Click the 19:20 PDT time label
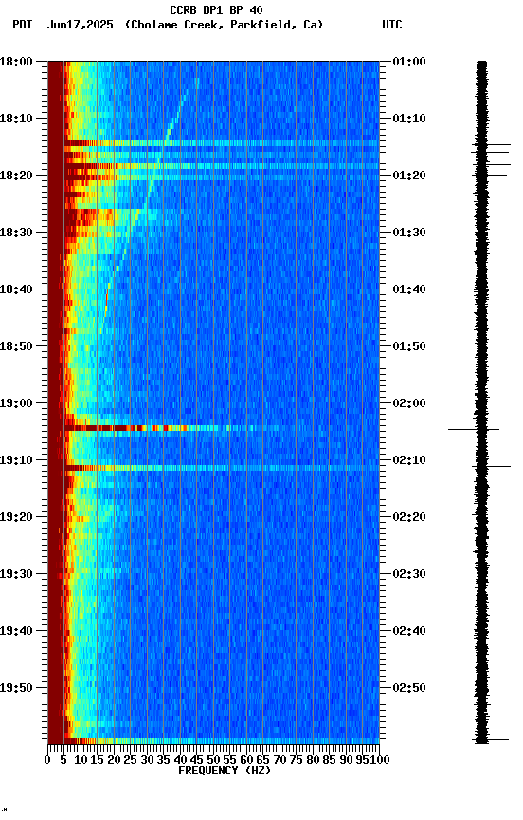 [x=16, y=518]
